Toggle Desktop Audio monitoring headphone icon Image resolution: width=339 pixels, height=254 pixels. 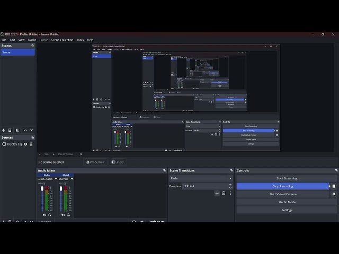pos(50,215)
